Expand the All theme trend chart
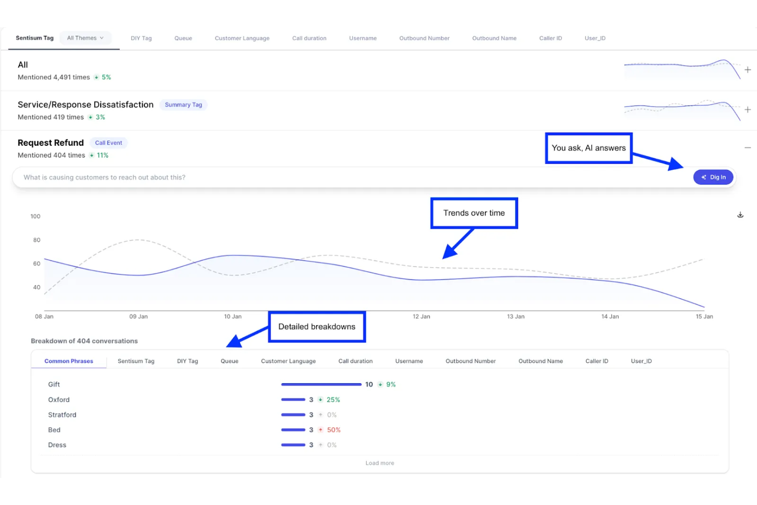The width and height of the screenshot is (757, 505). pyautogui.click(x=748, y=70)
